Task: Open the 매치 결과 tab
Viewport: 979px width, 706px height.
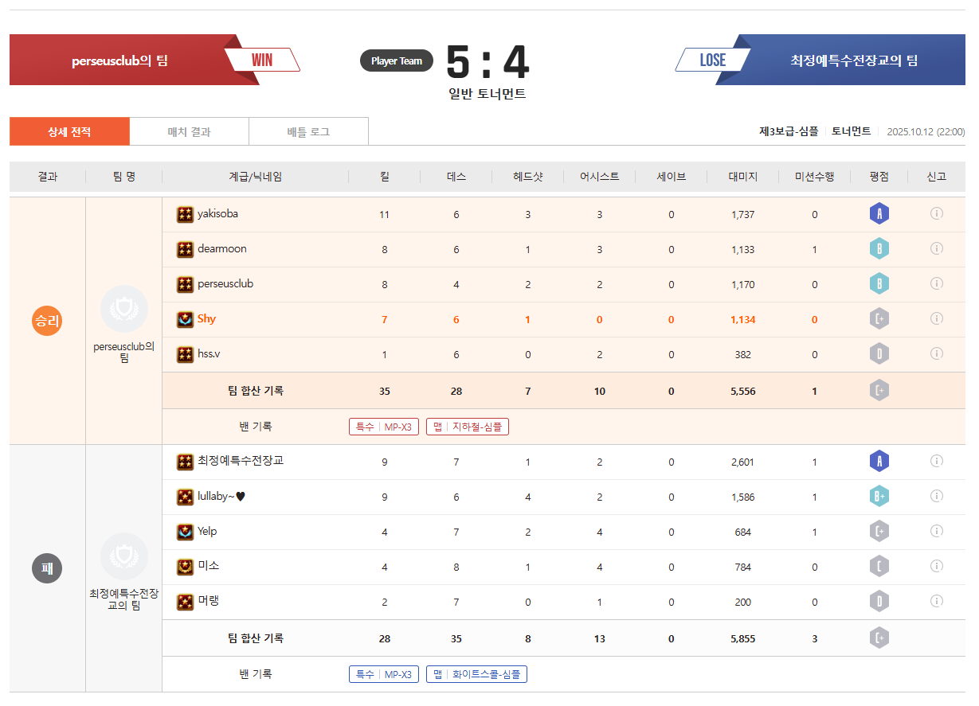Action: (189, 132)
